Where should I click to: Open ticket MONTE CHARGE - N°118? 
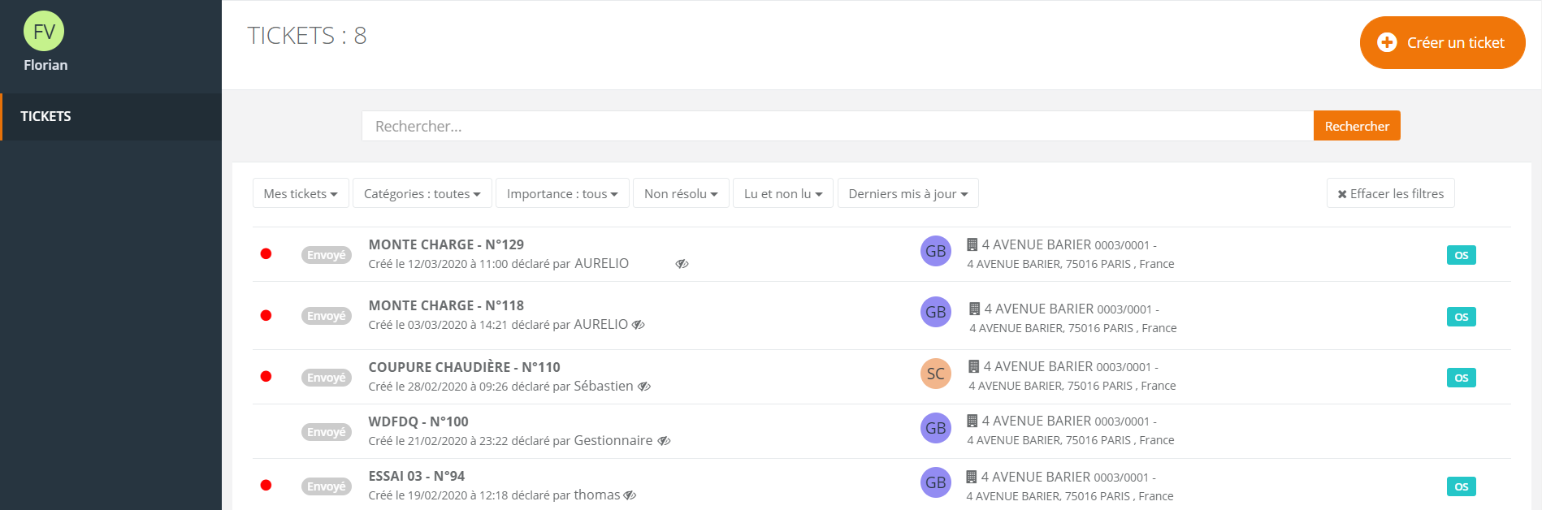446,305
